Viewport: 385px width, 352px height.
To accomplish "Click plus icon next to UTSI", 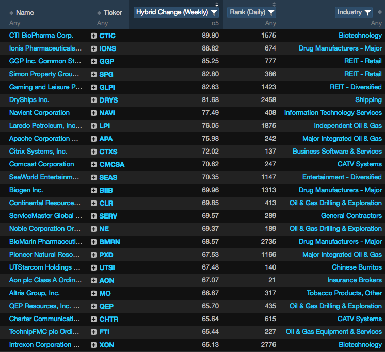I will point(93,267).
